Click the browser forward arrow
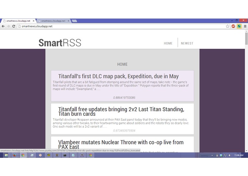This screenshot has height=176, width=248. coord(8,26)
